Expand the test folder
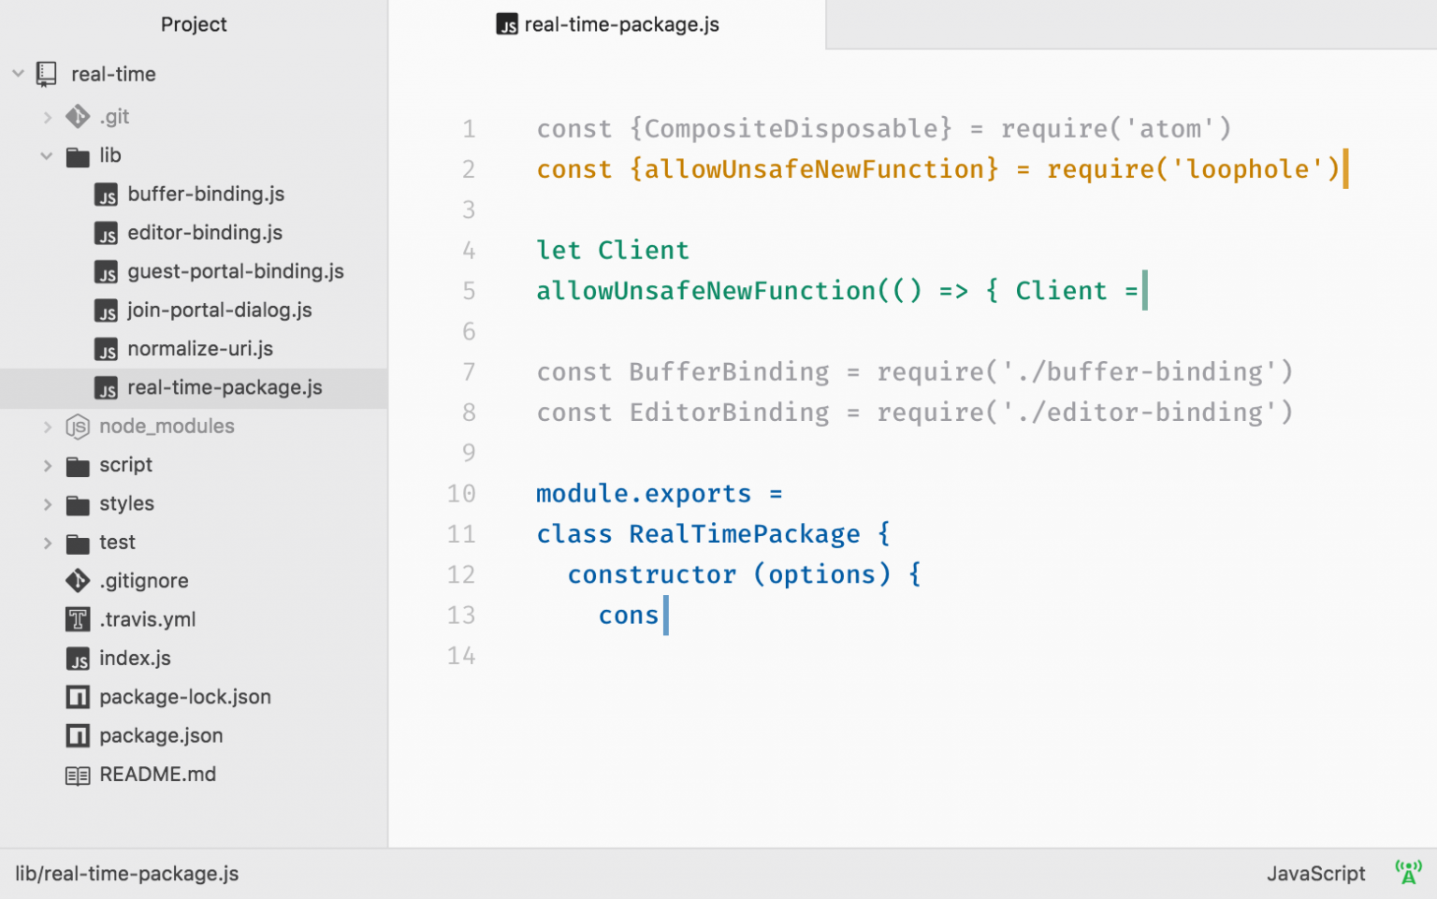The width and height of the screenshot is (1437, 899). 48,543
